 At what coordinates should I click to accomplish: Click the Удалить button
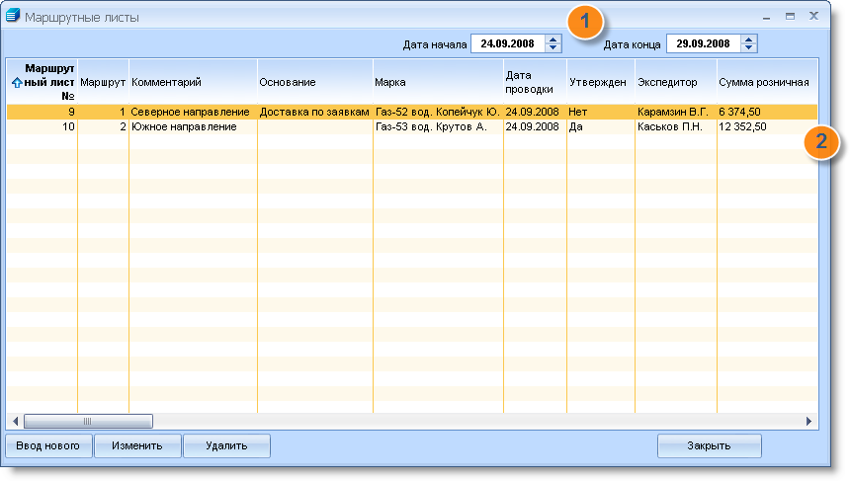click(x=226, y=445)
